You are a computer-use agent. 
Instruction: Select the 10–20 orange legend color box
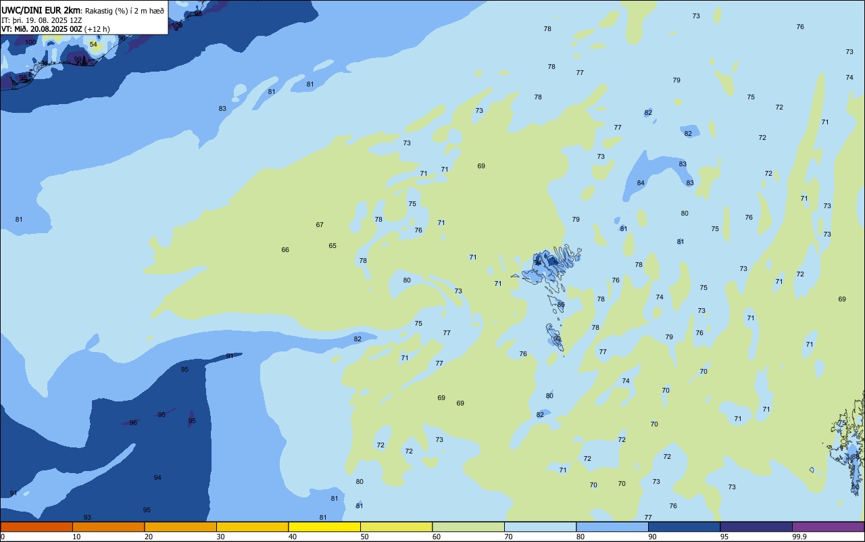tap(108, 526)
